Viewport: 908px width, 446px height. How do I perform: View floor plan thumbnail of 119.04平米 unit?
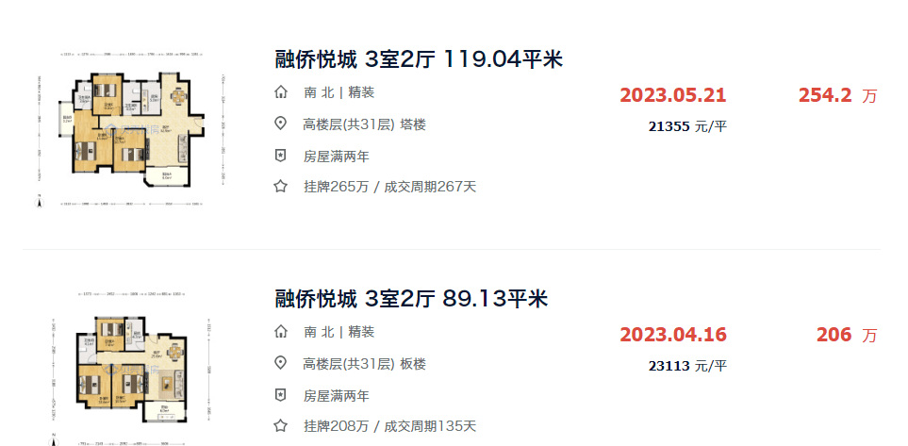(131, 130)
